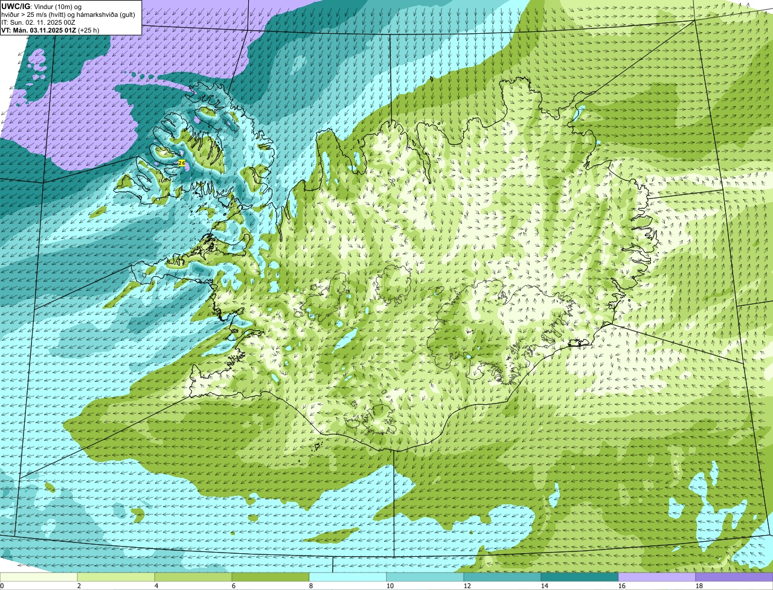Click the legend scale label '10'
This screenshot has width=773, height=590.
pos(390,586)
